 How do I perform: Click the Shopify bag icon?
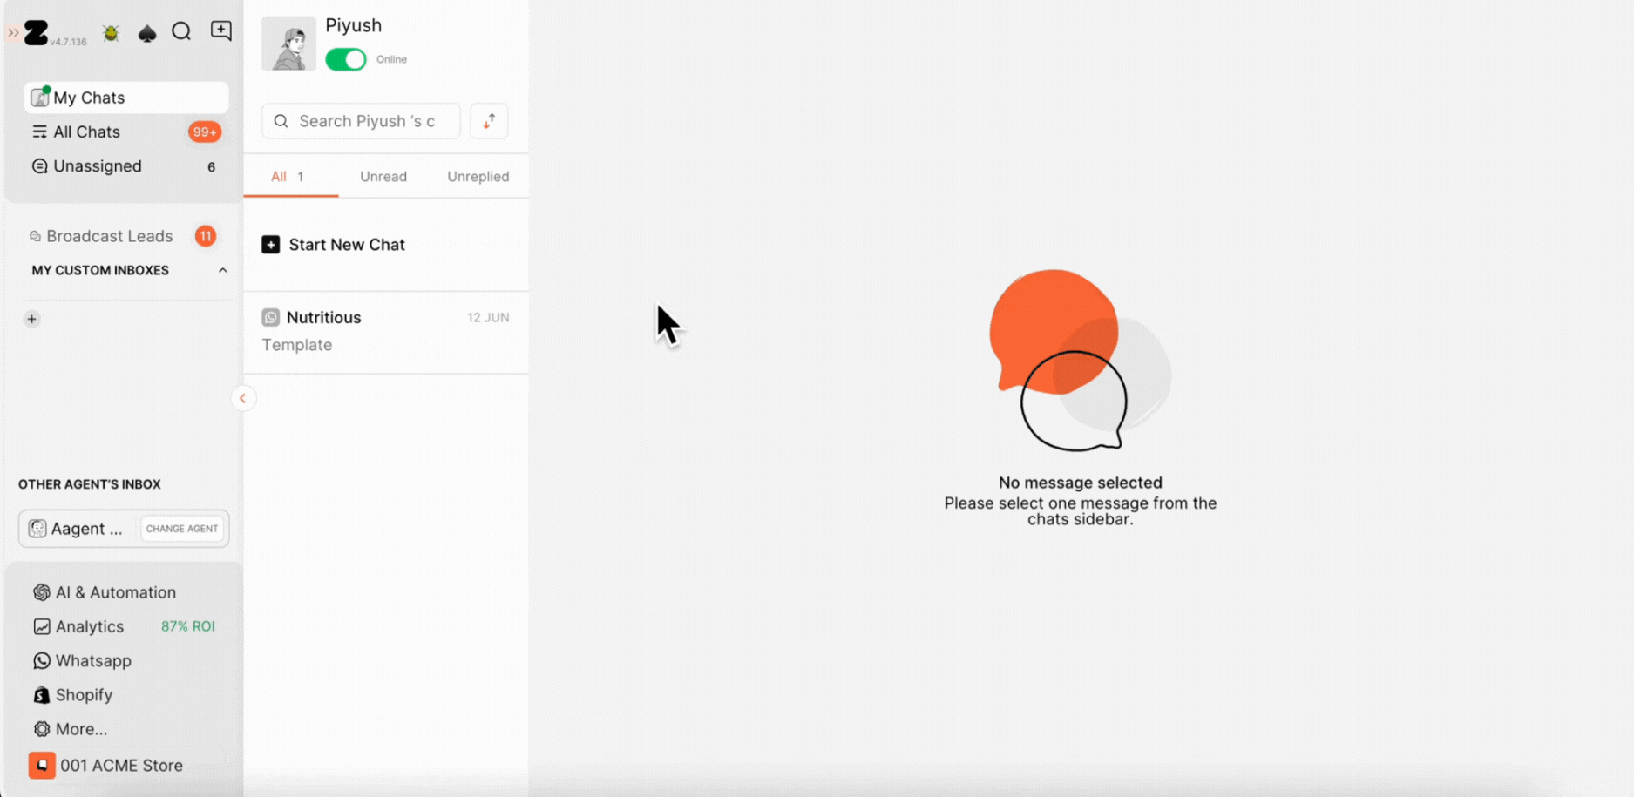[x=42, y=695]
